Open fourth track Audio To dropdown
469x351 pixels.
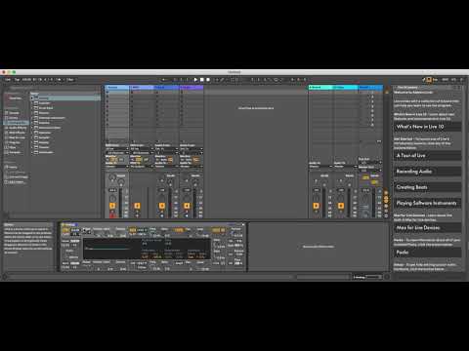[192, 167]
